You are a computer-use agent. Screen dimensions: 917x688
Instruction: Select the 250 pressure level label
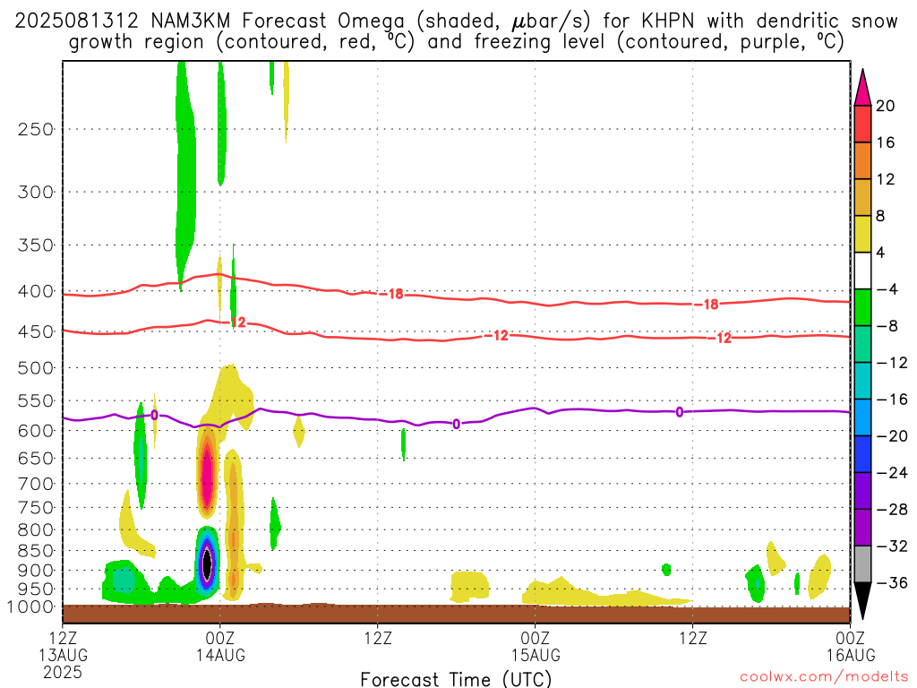pos(36,129)
